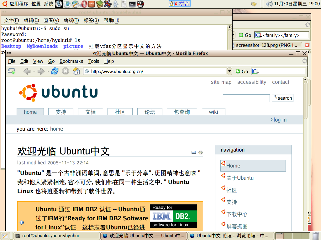Open the forward button history dropdown

[48, 72]
